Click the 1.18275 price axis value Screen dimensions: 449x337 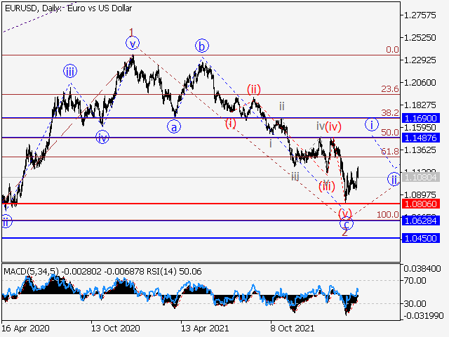coord(420,105)
